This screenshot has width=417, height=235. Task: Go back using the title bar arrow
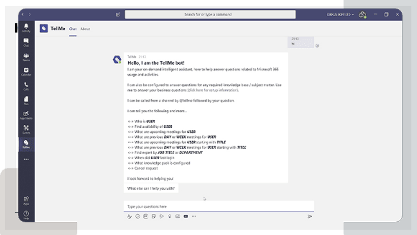[22, 14]
